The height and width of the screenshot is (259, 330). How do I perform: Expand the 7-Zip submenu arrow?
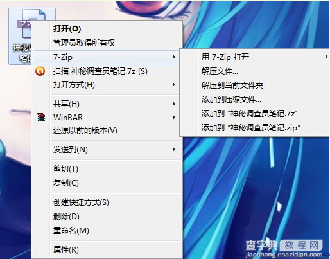point(174,57)
